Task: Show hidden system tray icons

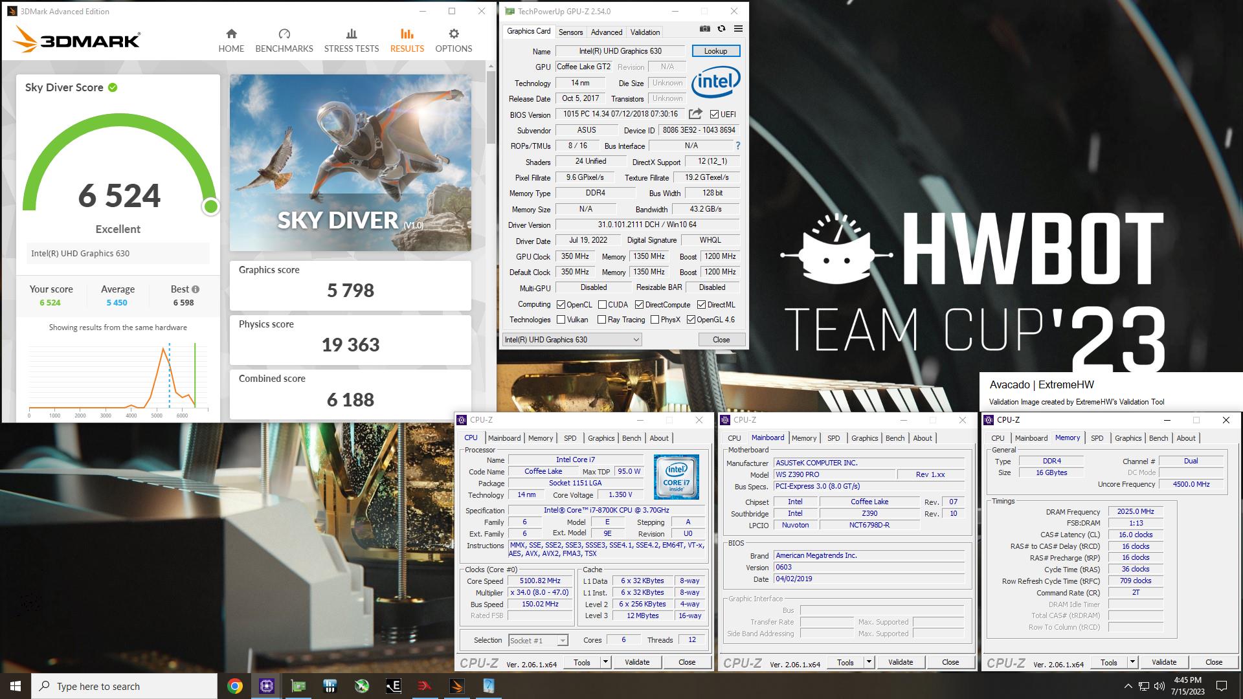Action: (1128, 686)
